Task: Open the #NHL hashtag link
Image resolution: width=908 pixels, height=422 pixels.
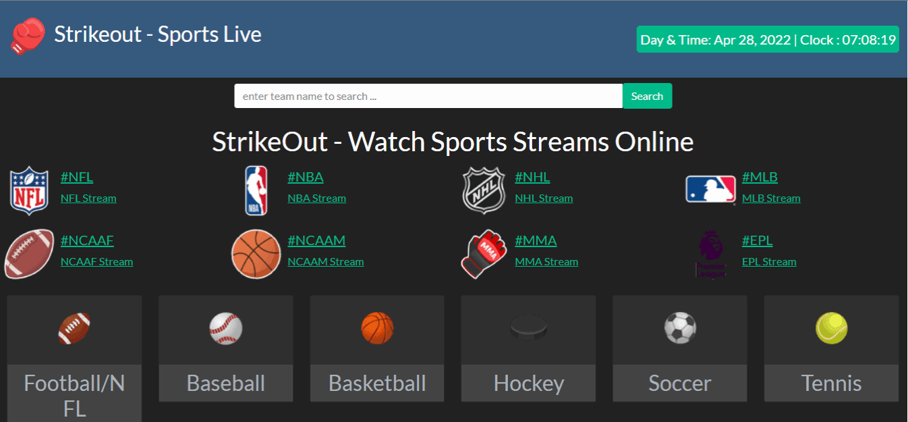Action: coord(533,178)
